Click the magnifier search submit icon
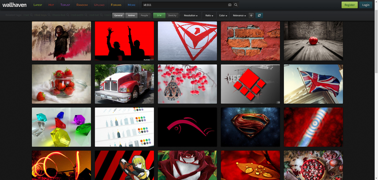This screenshot has height=180, width=378. click(236, 5)
